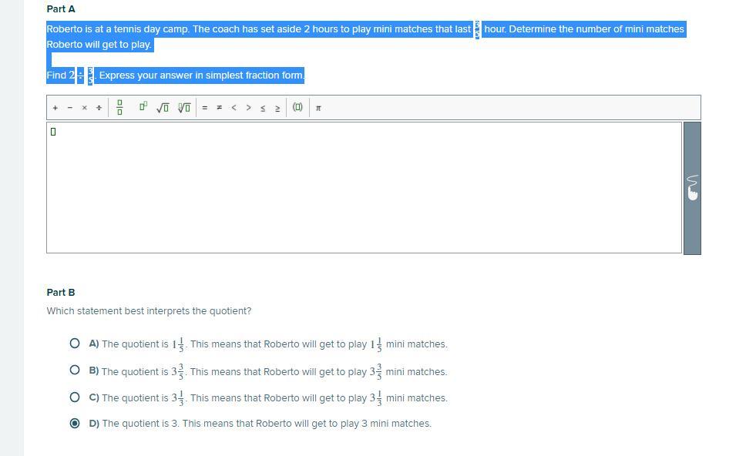Viewport: 756px width, 456px height.
Task: Insert the less-than symbol
Action: [234, 108]
